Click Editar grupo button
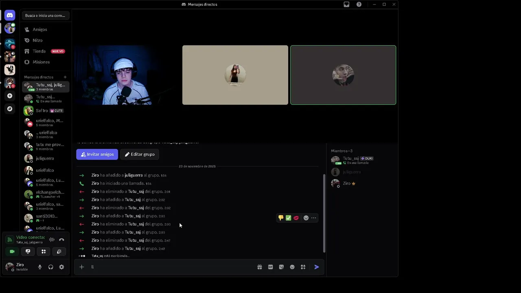This screenshot has width=521, height=293. [x=140, y=154]
